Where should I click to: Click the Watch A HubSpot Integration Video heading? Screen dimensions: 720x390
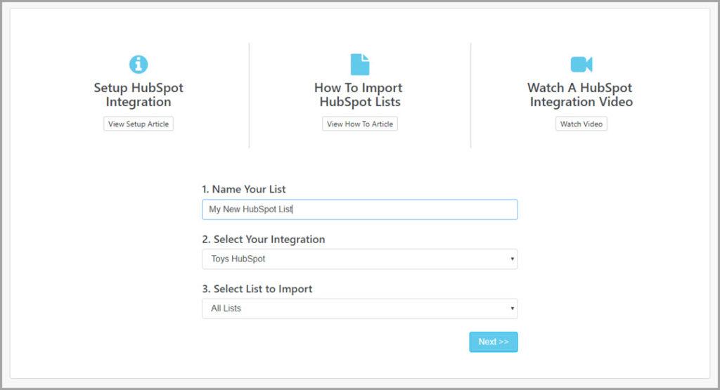point(581,95)
